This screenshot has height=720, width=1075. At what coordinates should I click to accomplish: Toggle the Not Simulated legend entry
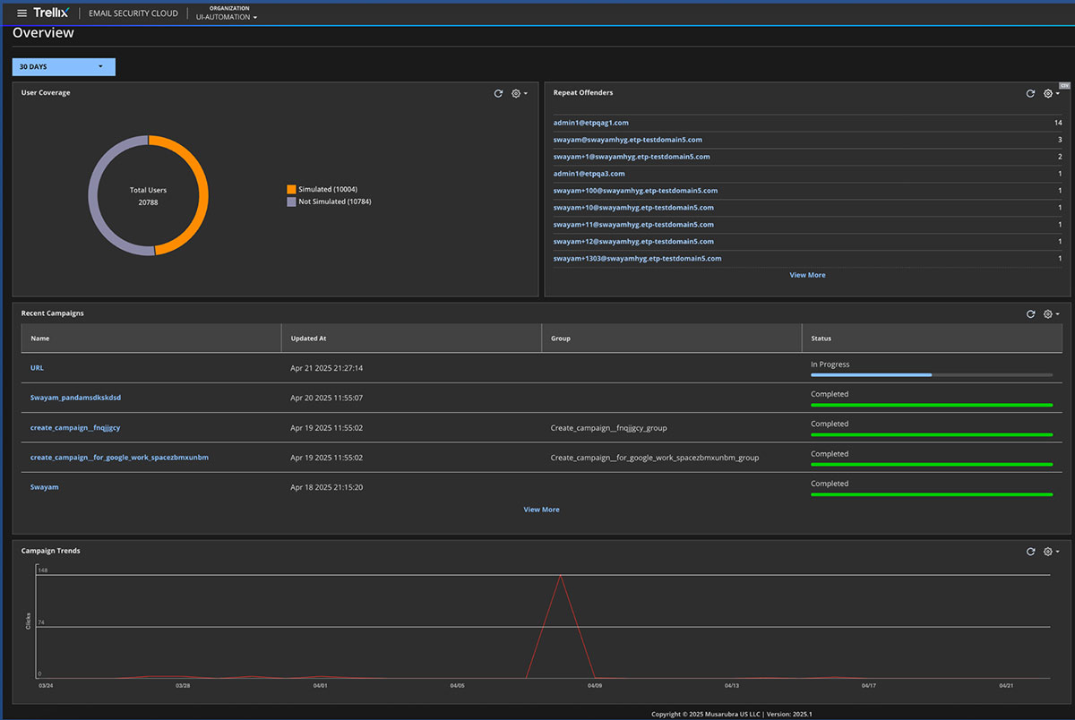[x=334, y=201]
